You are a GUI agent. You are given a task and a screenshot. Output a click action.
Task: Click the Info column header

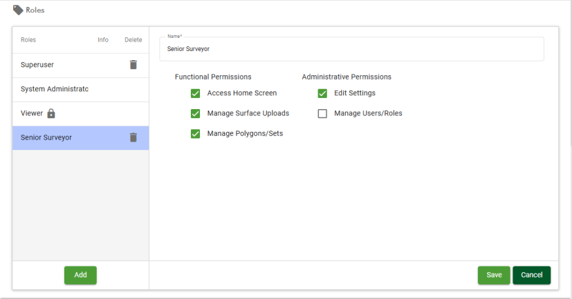103,40
